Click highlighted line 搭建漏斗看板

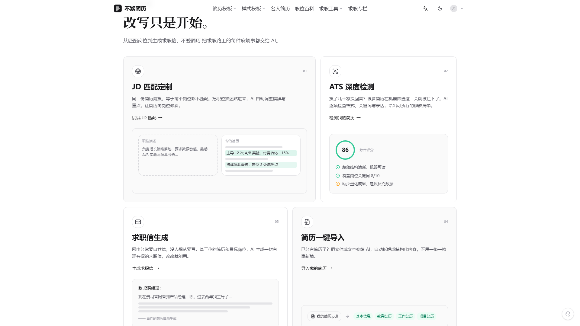(261, 165)
